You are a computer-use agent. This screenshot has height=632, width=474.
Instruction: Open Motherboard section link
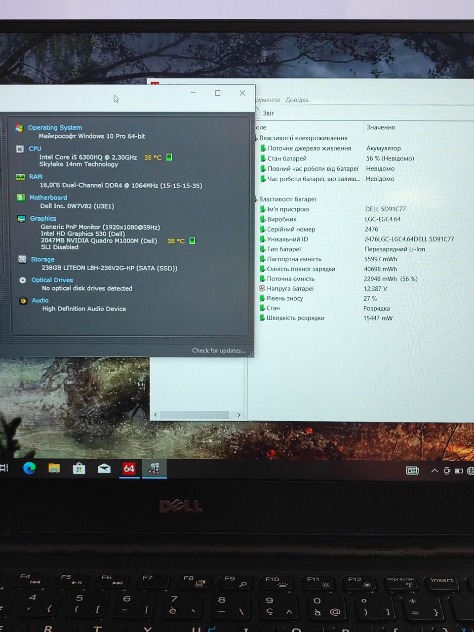tap(48, 197)
